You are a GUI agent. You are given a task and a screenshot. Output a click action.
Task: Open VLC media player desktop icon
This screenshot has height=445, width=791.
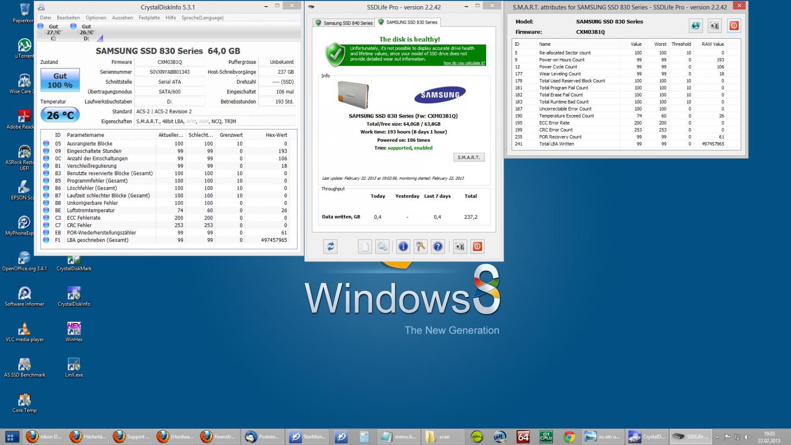tap(25, 332)
